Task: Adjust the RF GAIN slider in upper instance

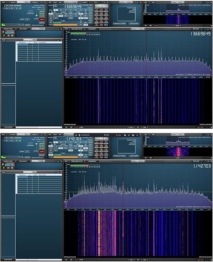Action: [37, 15]
